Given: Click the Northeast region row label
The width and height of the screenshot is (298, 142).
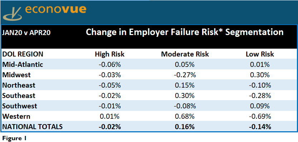Looking at the screenshot, I should click(x=19, y=85).
